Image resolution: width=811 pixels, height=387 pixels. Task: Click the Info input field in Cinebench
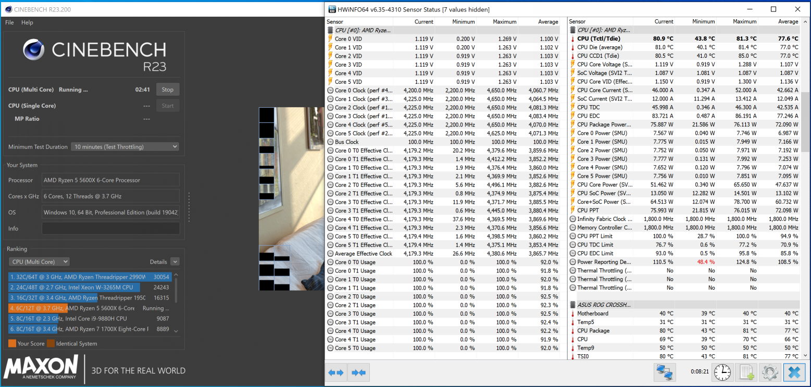tap(110, 228)
